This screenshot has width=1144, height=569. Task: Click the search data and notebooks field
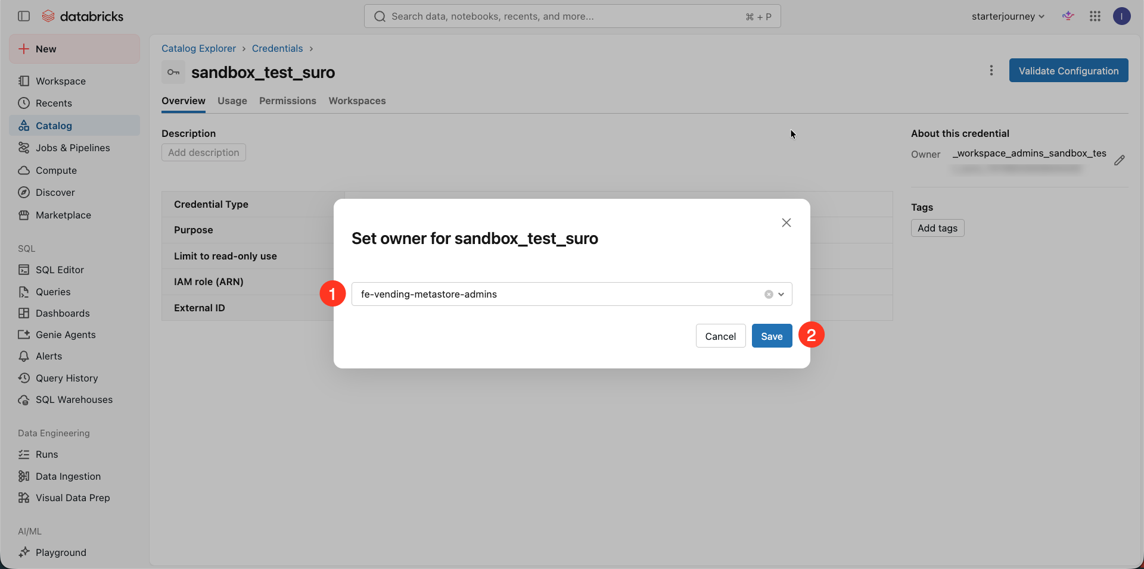coord(572,16)
